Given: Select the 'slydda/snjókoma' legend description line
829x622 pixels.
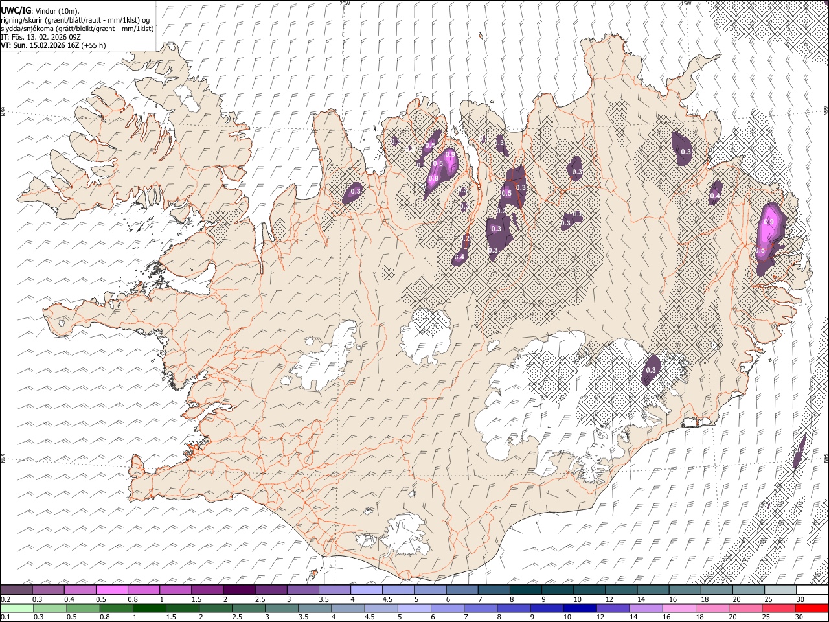Looking at the screenshot, I should [77, 29].
